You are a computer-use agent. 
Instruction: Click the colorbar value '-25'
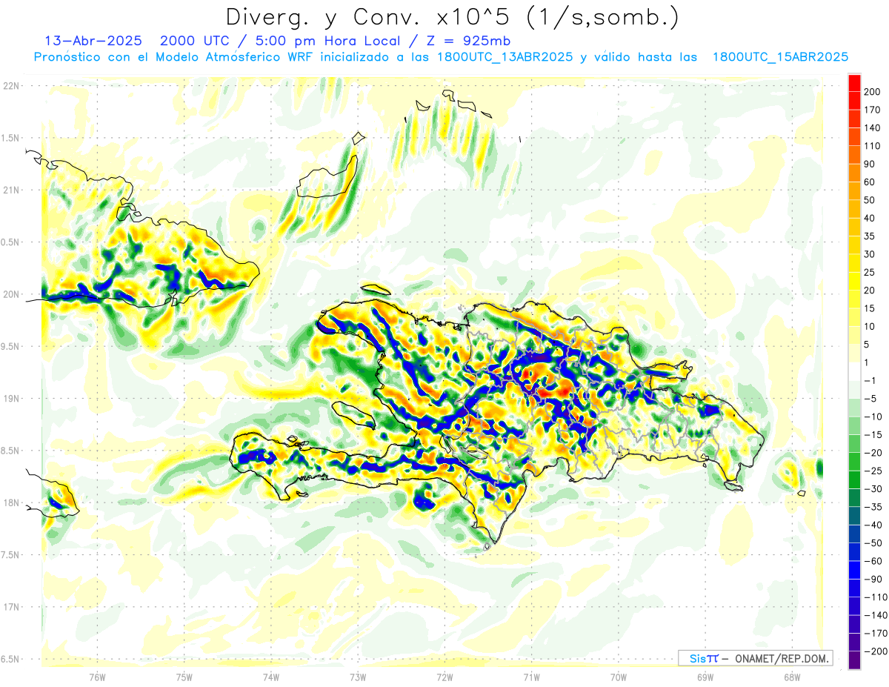(875, 471)
